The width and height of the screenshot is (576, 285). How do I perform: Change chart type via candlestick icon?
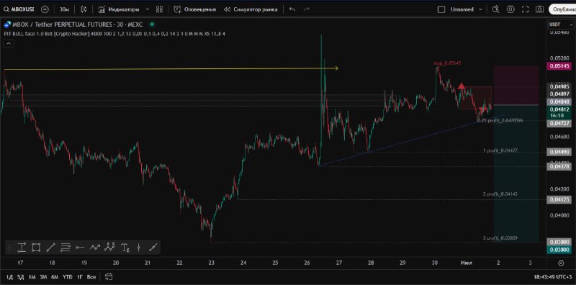point(84,9)
